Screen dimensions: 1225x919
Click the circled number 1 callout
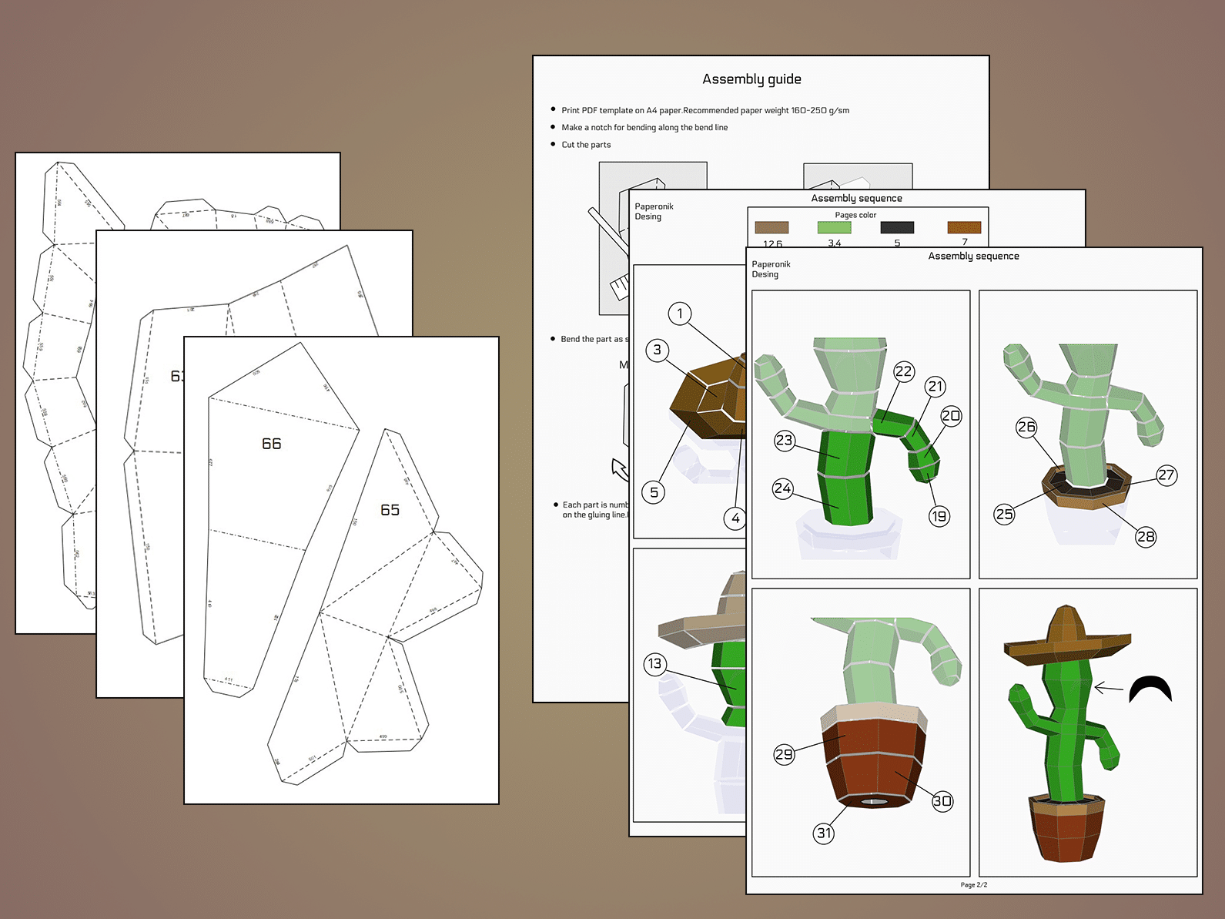click(679, 314)
